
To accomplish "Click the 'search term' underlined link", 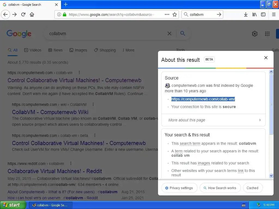I will tap(190, 143).
